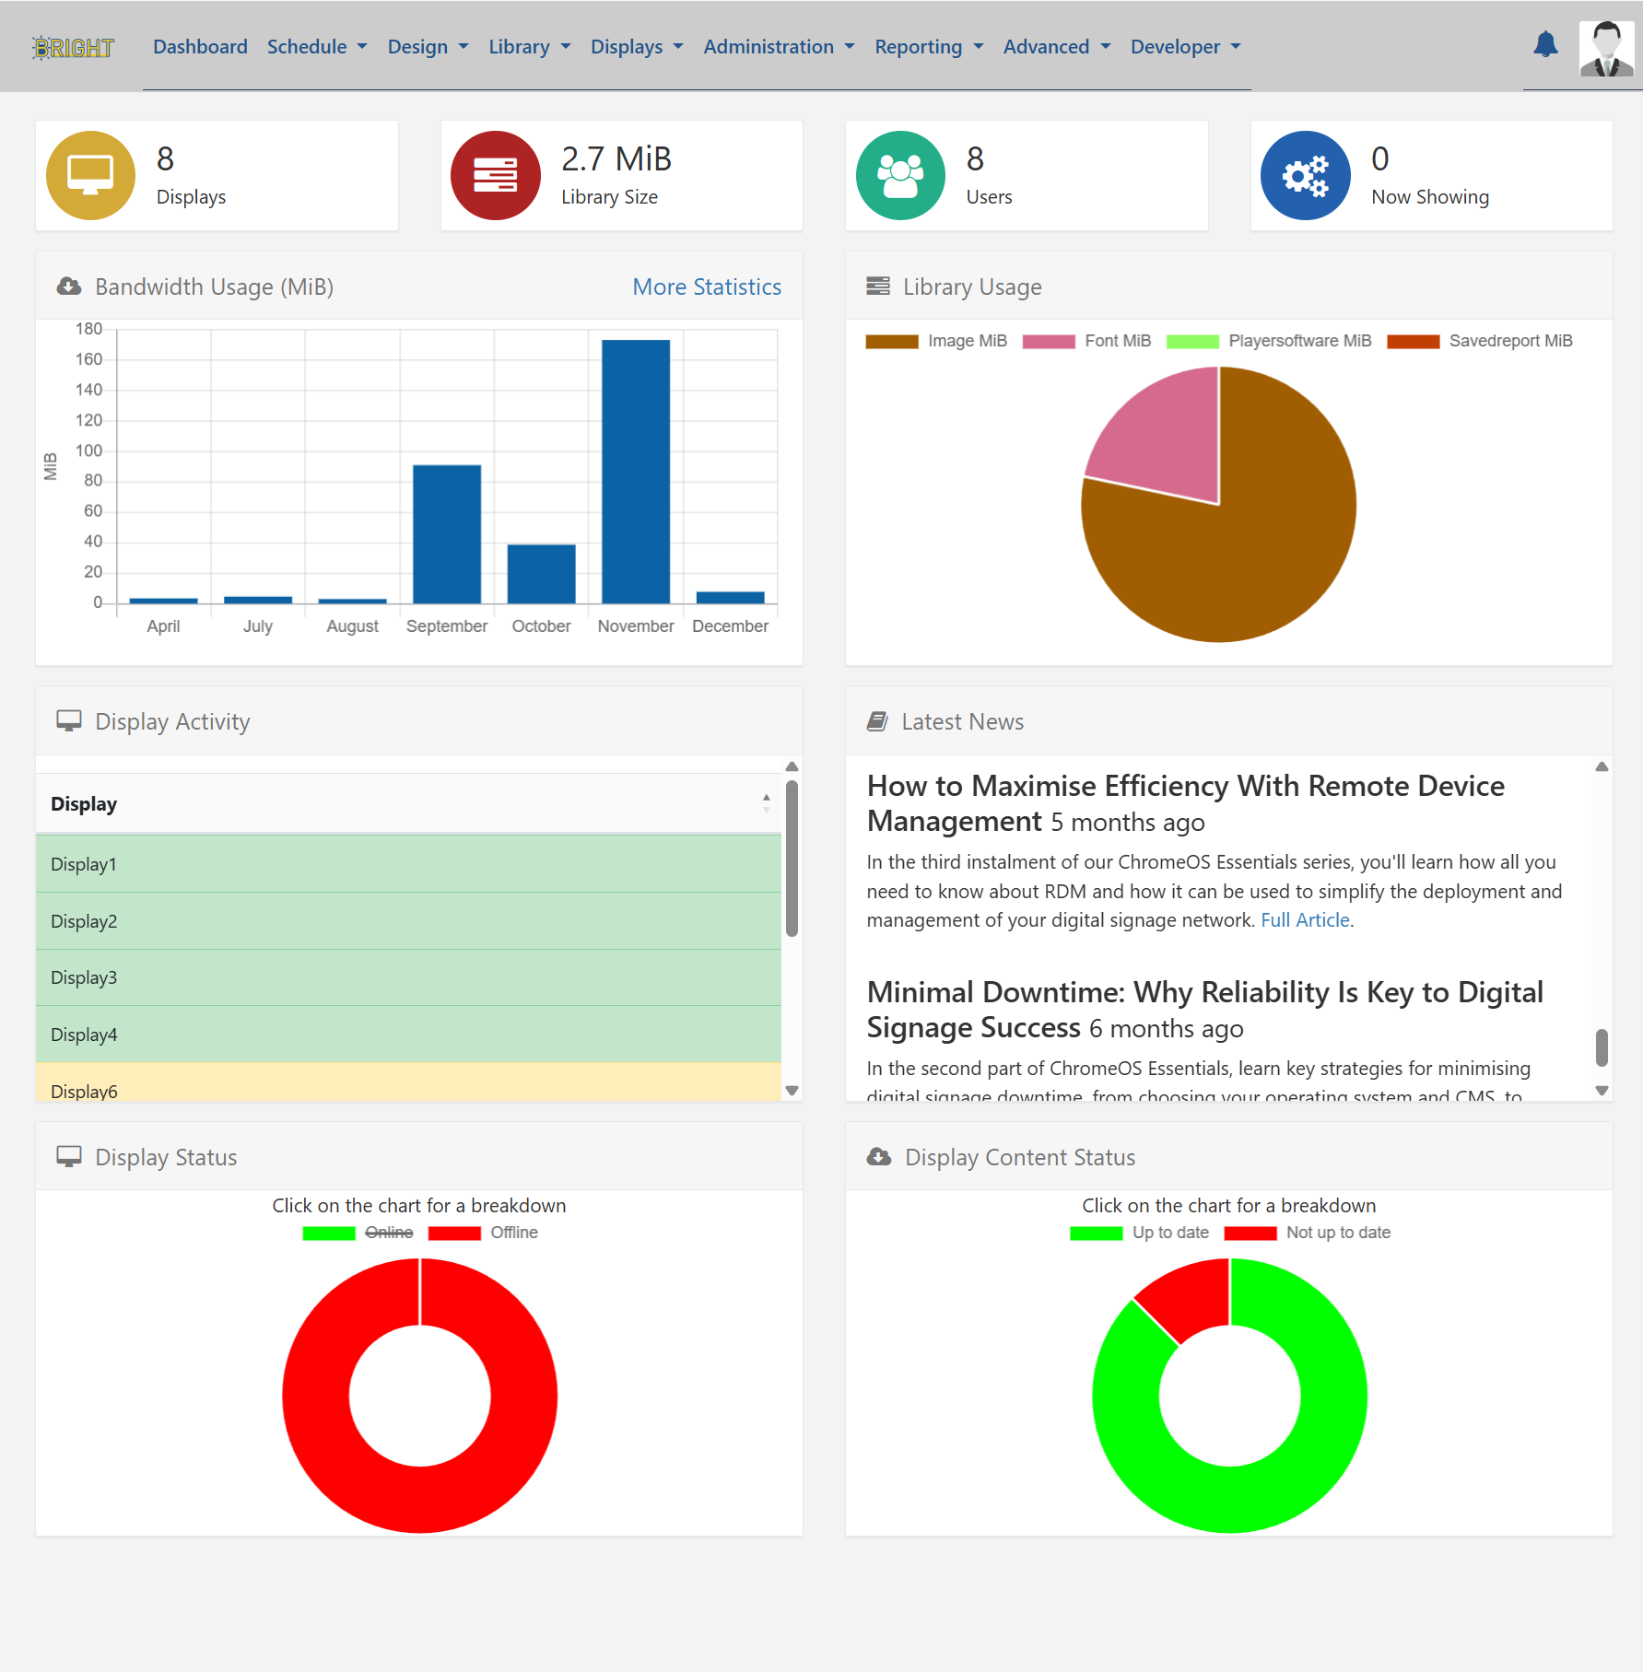Click the Display Activity scroll down arrow
Screen dimensions: 1643x1672
click(792, 1091)
